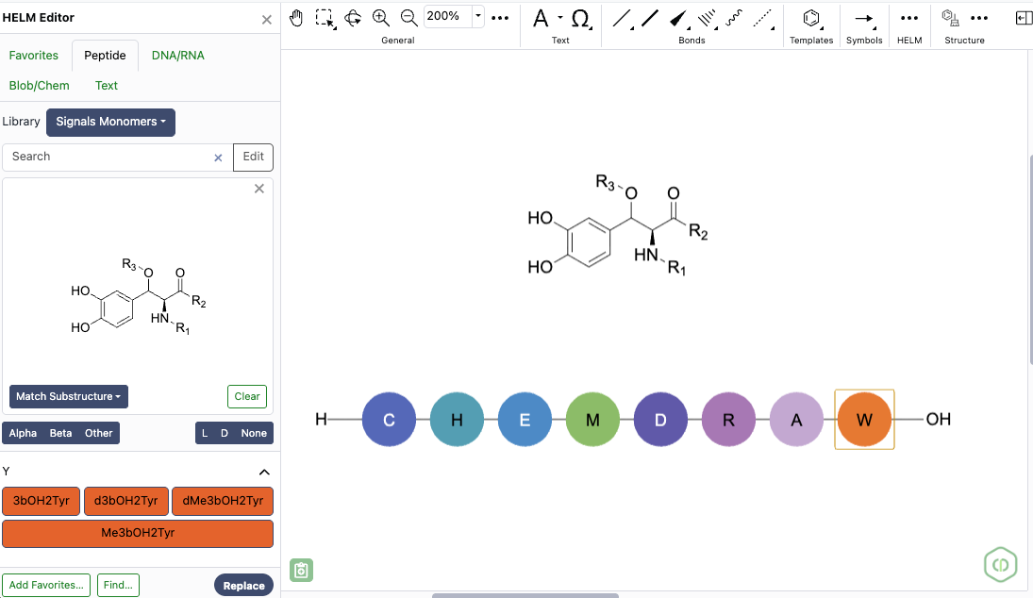
Task: Choose the Omega symbol text tool
Action: [x=581, y=18]
